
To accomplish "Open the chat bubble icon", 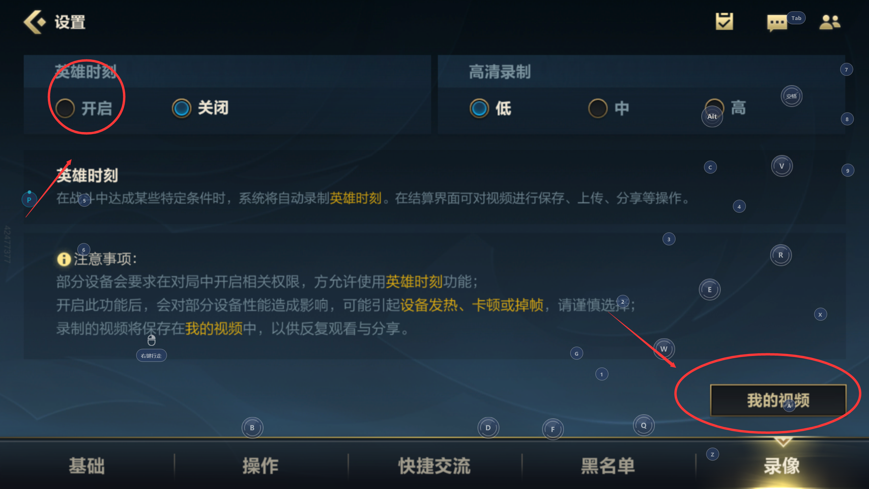I will (x=777, y=23).
